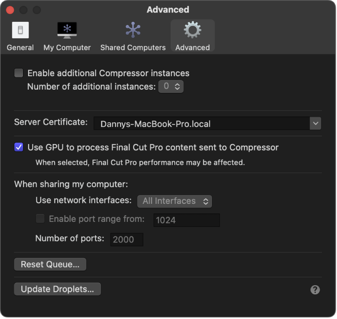Click the My Computer display icon
The width and height of the screenshot is (337, 319).
67,30
